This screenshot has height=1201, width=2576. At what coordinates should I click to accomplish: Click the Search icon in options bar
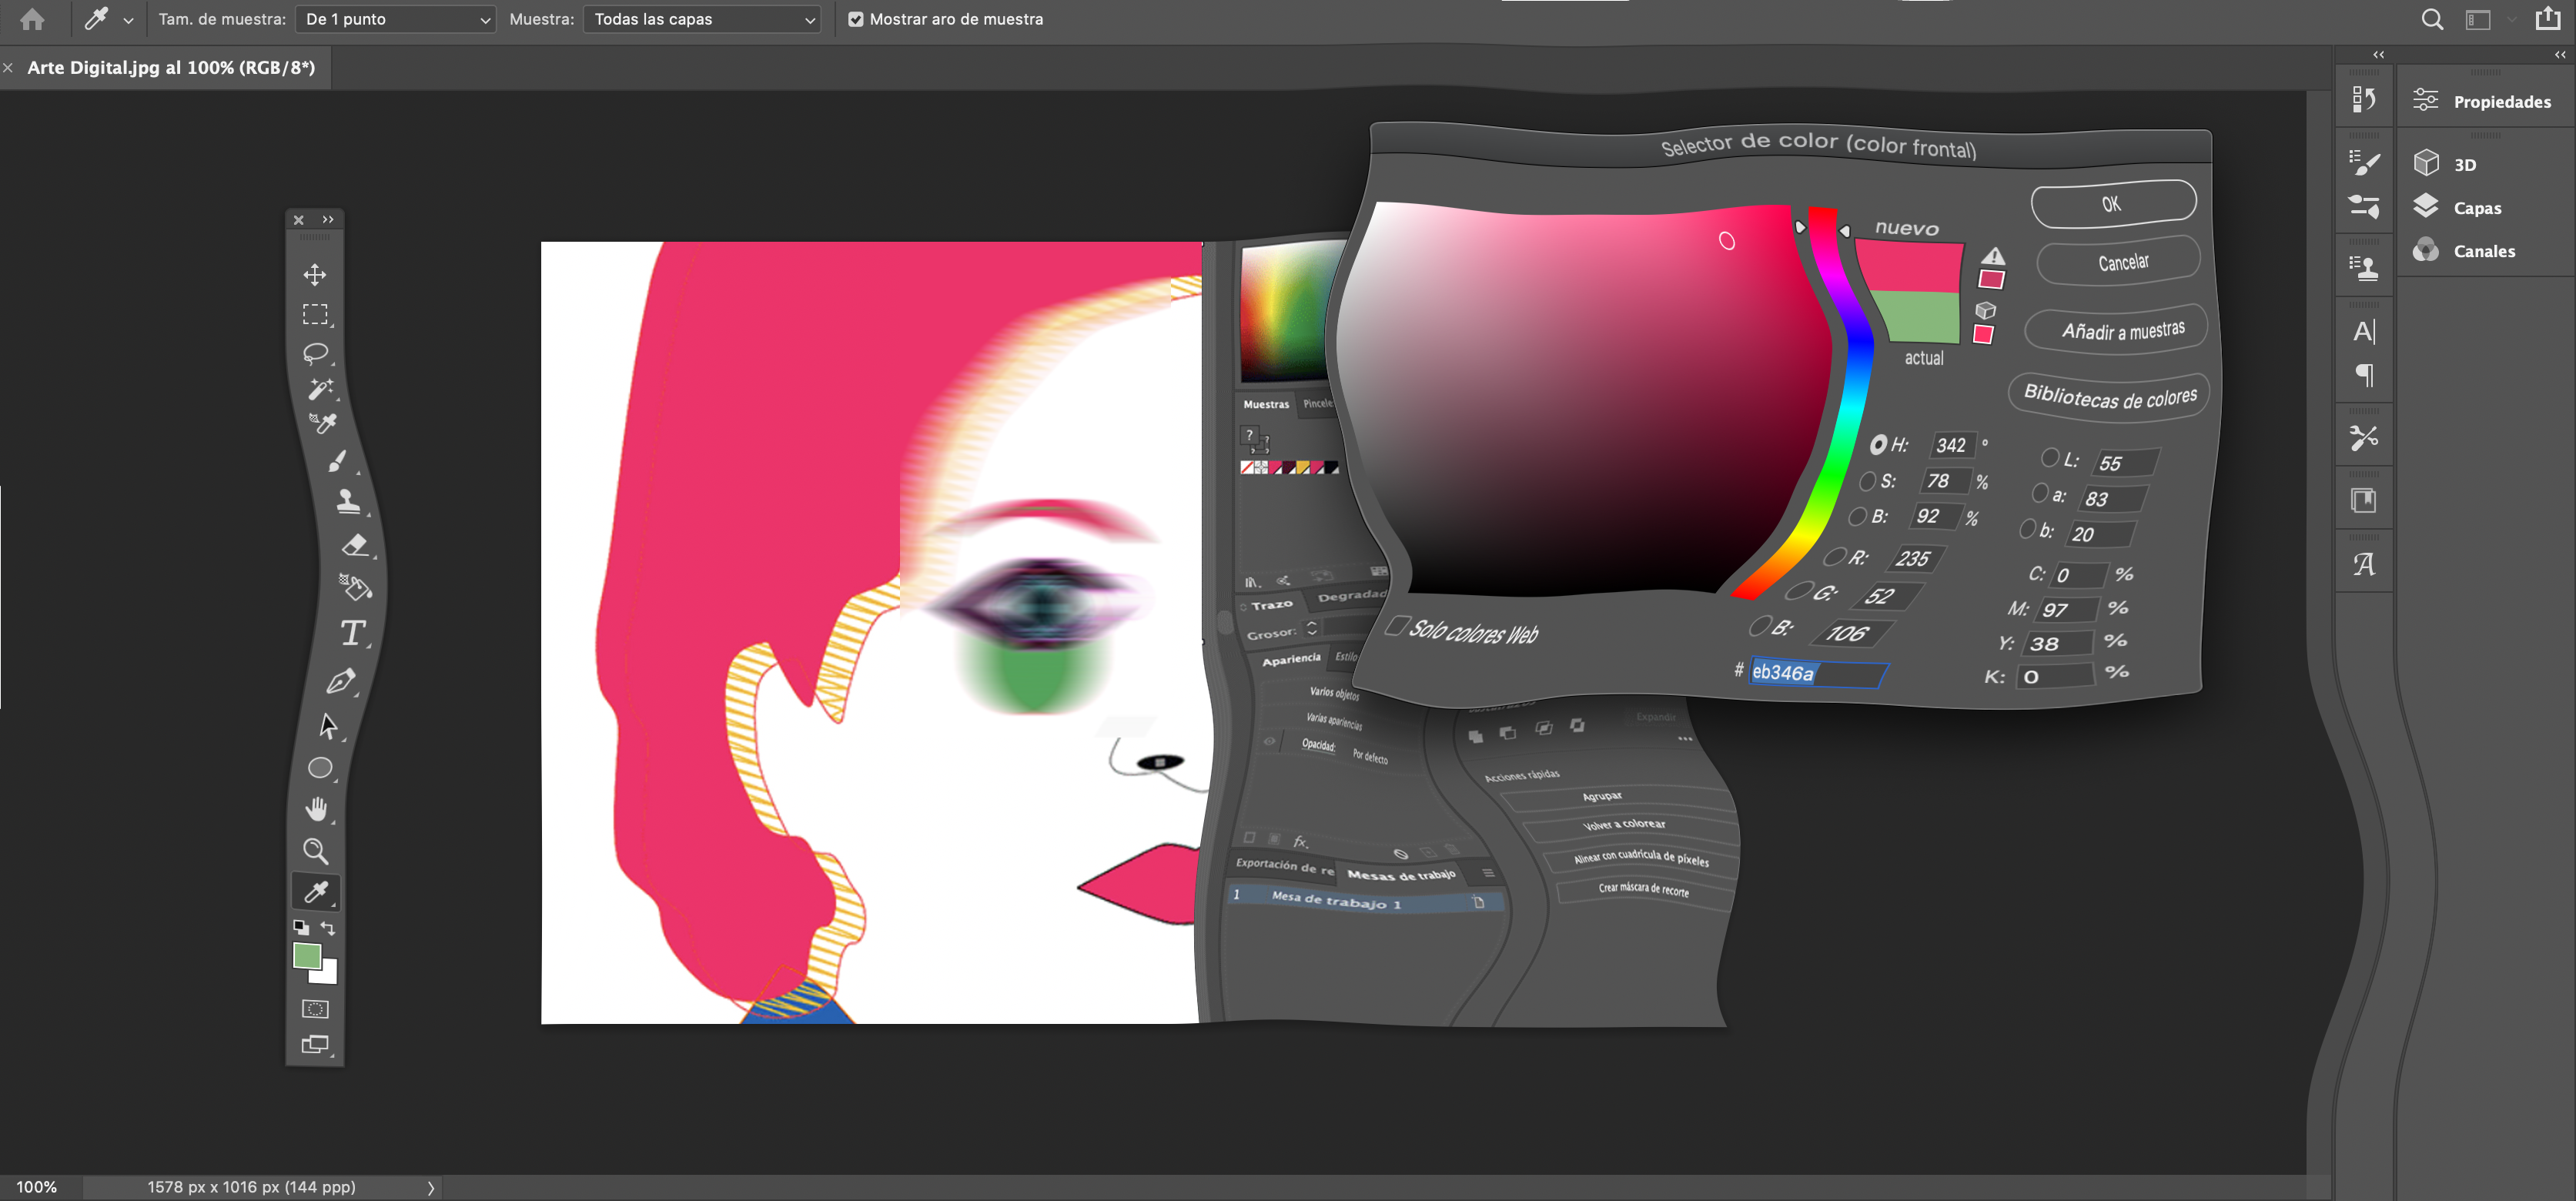click(2432, 19)
